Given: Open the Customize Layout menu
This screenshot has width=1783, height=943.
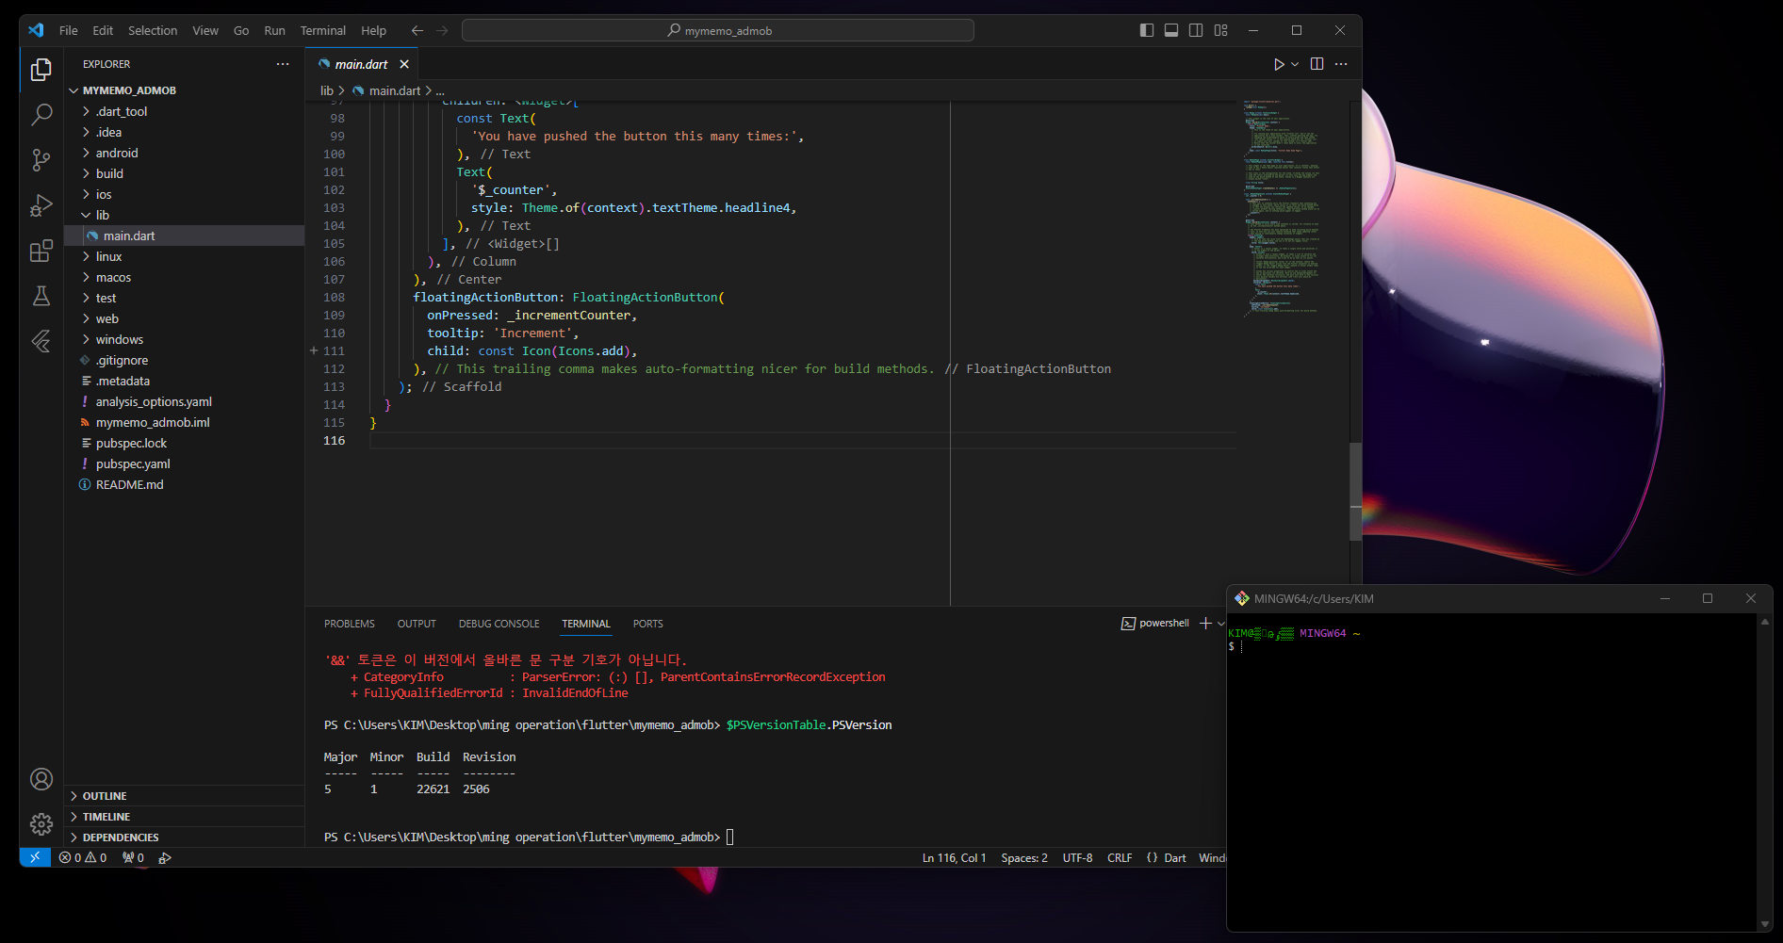Looking at the screenshot, I should (x=1221, y=31).
